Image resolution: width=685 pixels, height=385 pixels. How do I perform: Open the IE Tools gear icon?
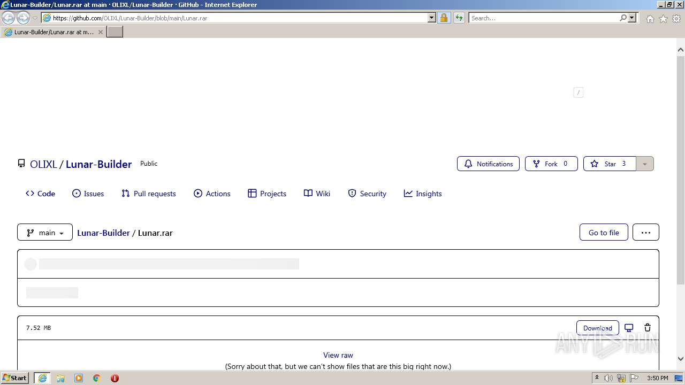[676, 18]
